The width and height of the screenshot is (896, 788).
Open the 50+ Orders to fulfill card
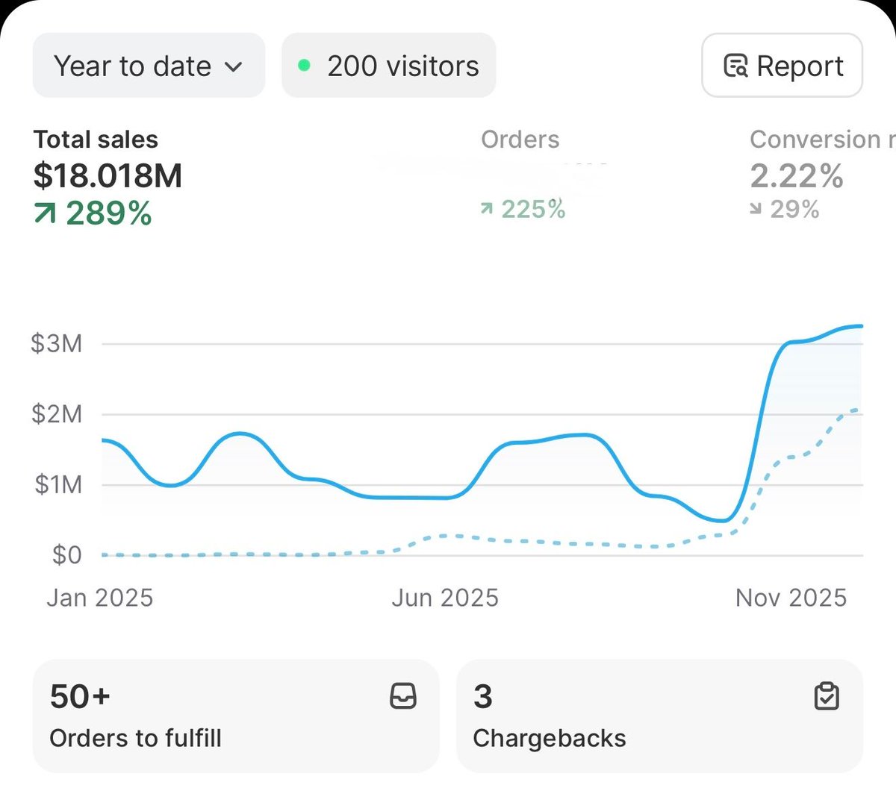(x=236, y=716)
